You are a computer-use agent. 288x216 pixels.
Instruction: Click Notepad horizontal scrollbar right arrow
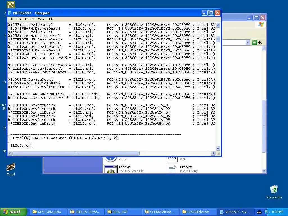click(x=213, y=153)
